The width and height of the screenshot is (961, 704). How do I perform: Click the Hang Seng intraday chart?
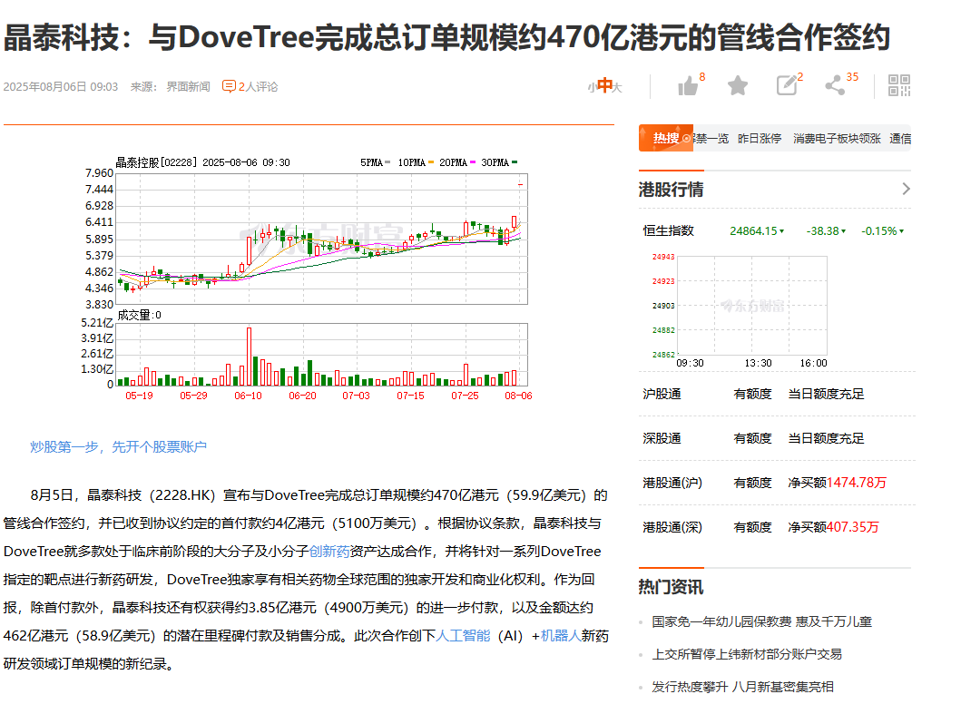[751, 306]
